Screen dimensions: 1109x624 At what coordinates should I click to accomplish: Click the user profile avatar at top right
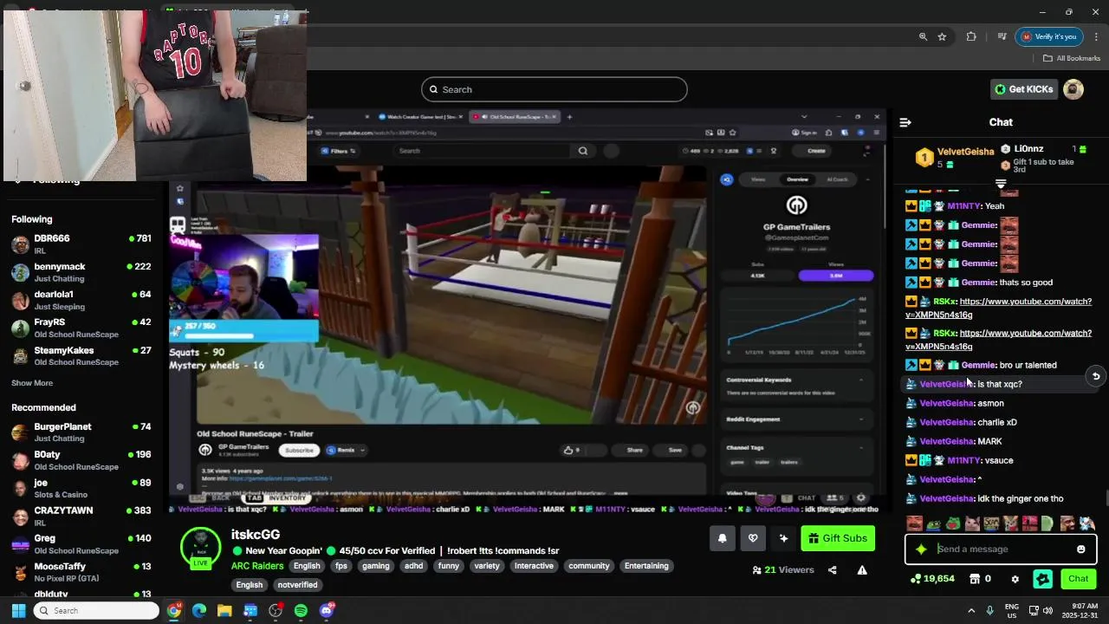pos(1073,89)
